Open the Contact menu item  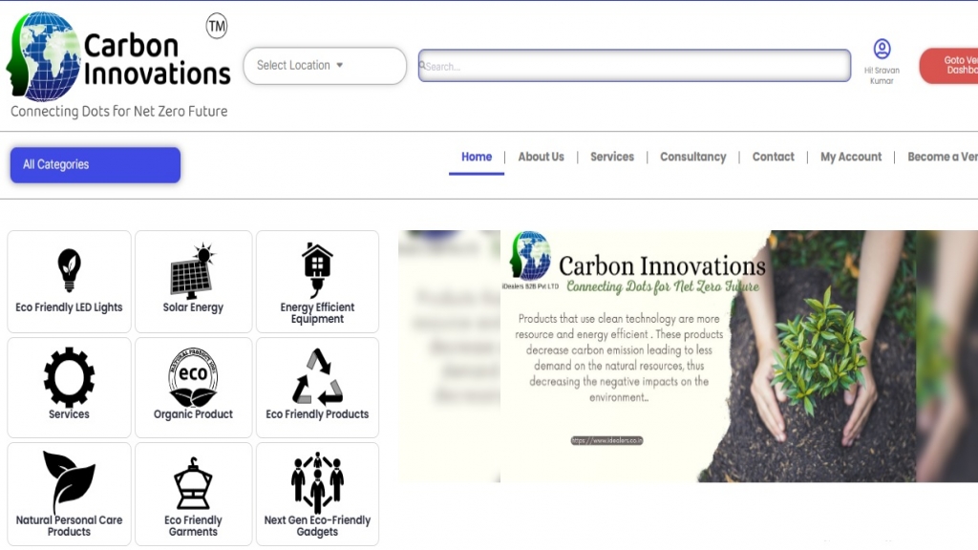pyautogui.click(x=773, y=158)
